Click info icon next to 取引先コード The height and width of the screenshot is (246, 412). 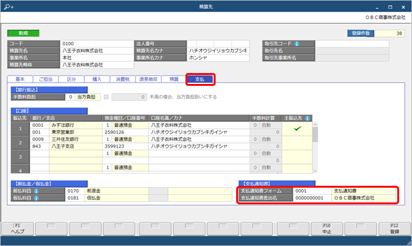pos(296,44)
